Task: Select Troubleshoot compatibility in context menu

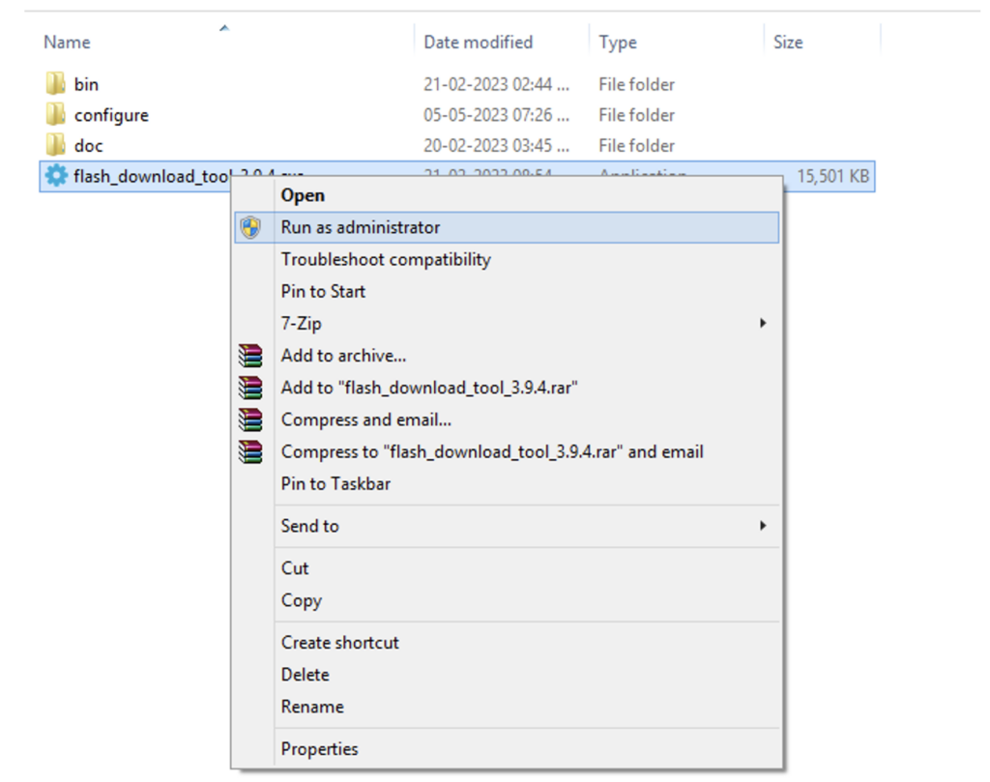Action: (x=386, y=259)
